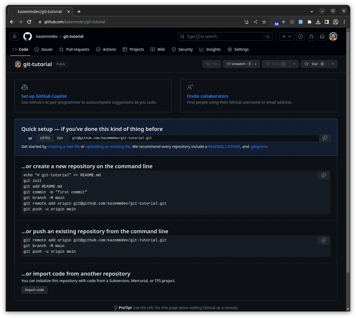This screenshot has width=356, height=318.
Task: Expand the create new repository plus menu
Action: (287, 36)
